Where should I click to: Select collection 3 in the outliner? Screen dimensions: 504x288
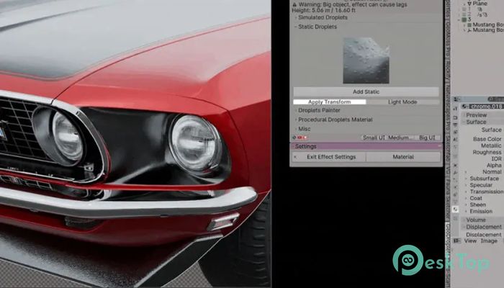[x=469, y=19]
